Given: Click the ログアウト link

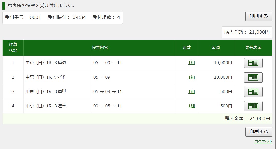Looking at the screenshot, I should [x=263, y=142].
